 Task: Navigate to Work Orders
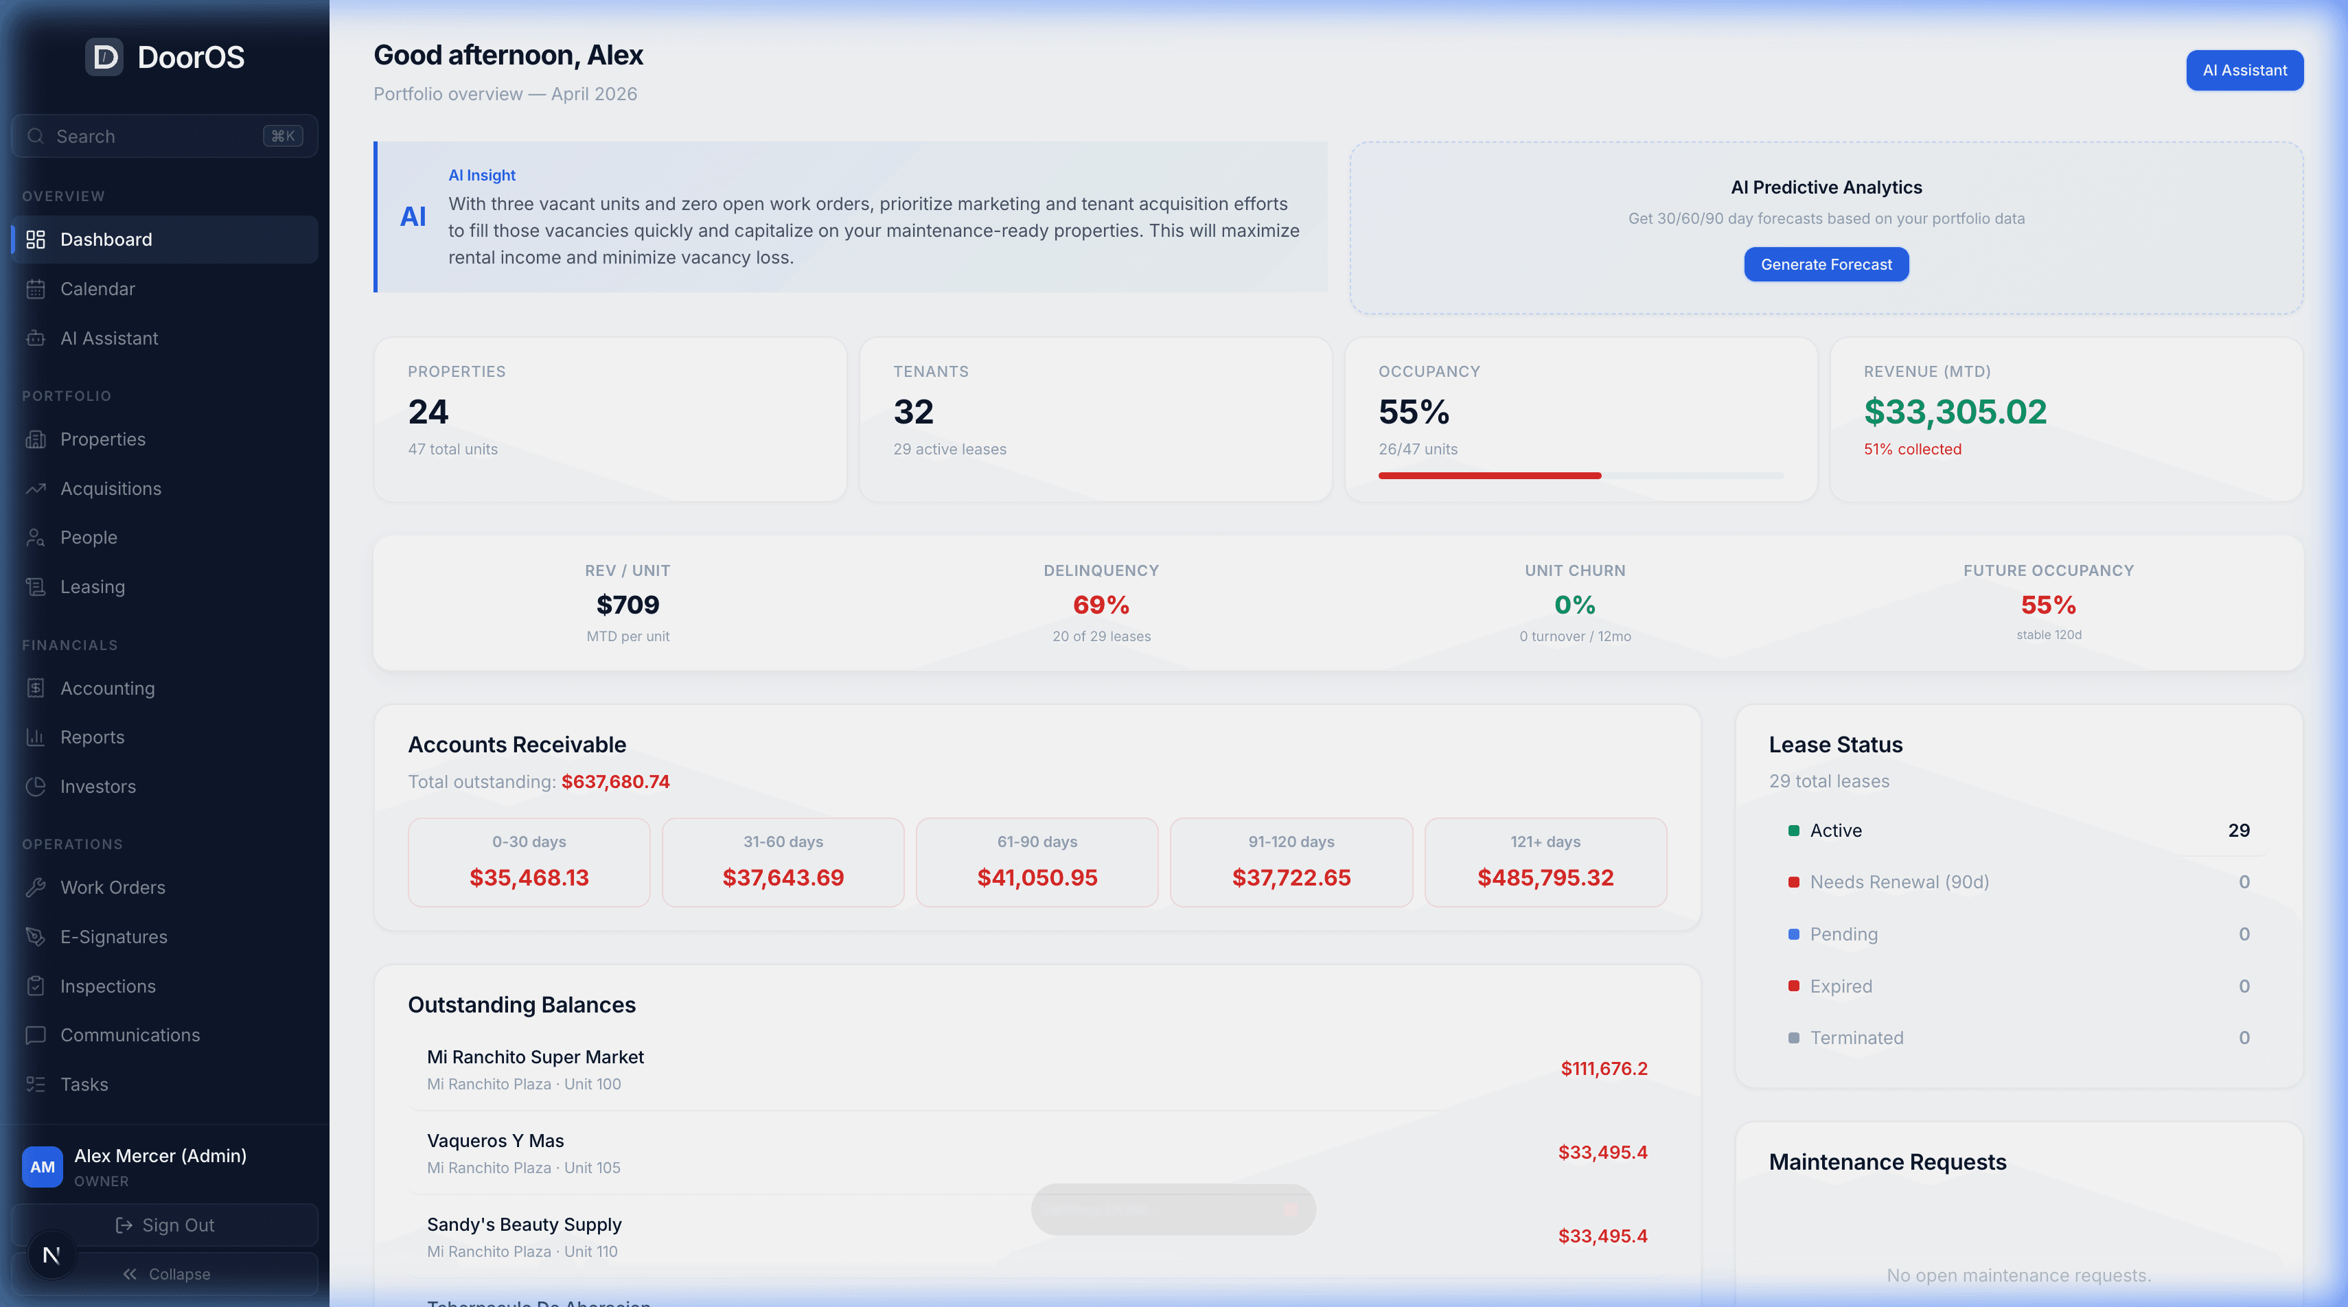[x=165, y=888]
